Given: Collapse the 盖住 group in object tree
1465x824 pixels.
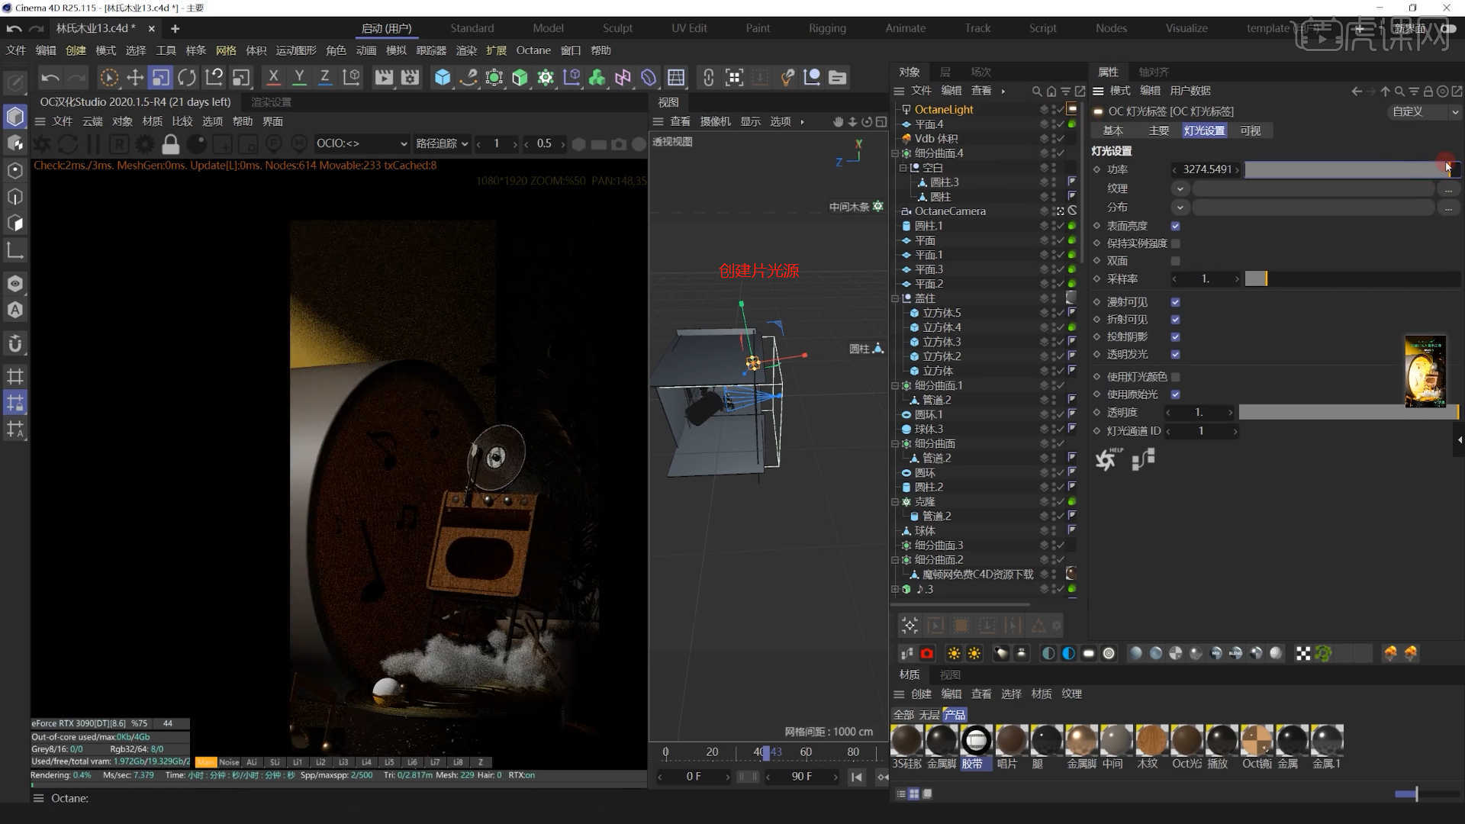Looking at the screenshot, I should (x=895, y=298).
